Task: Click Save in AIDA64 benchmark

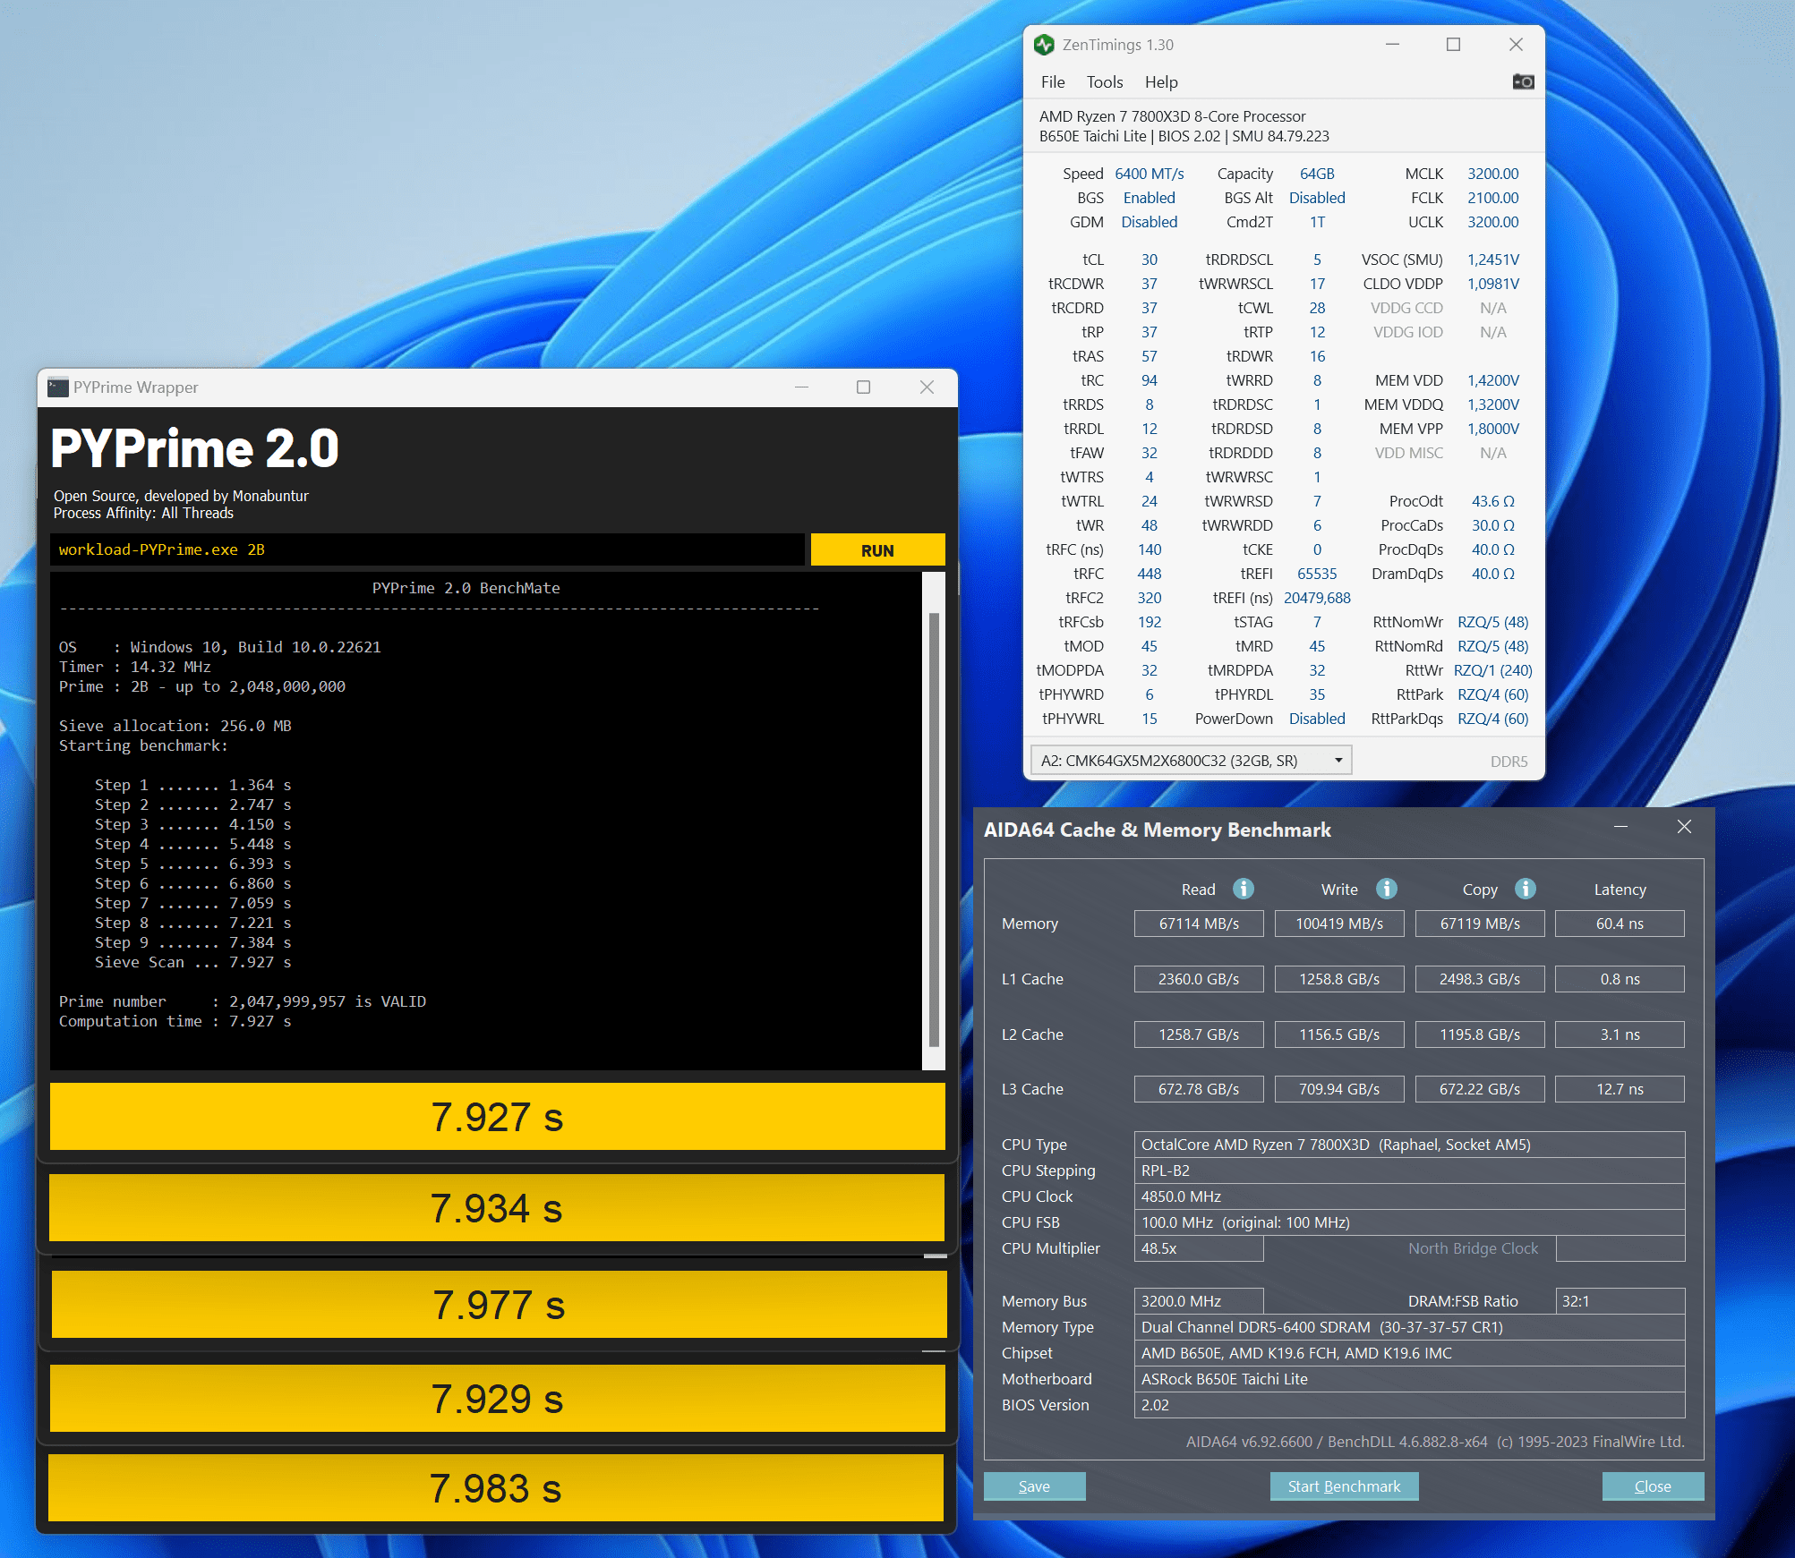Action: point(1034,1486)
